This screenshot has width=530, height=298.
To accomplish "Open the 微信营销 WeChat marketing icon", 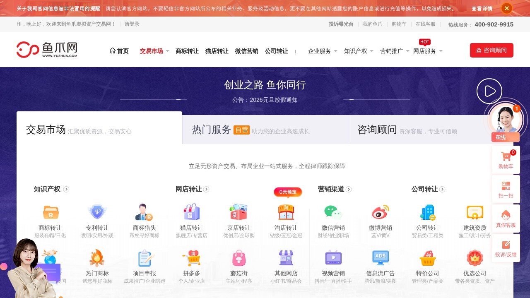I will pos(333,212).
